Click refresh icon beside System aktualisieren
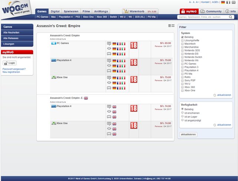 point(215,95)
